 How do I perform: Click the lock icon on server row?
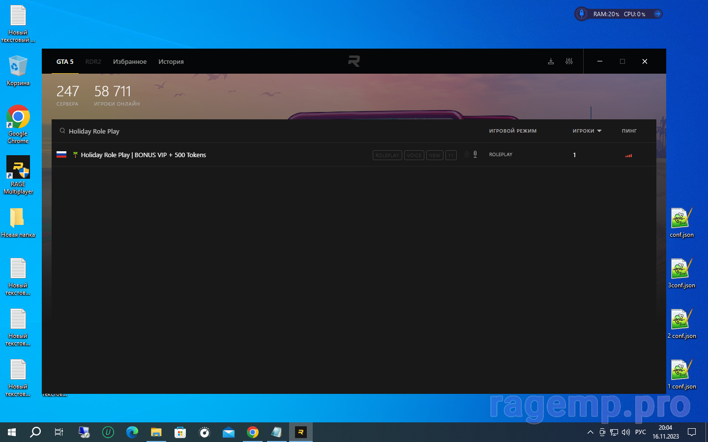[467, 154]
